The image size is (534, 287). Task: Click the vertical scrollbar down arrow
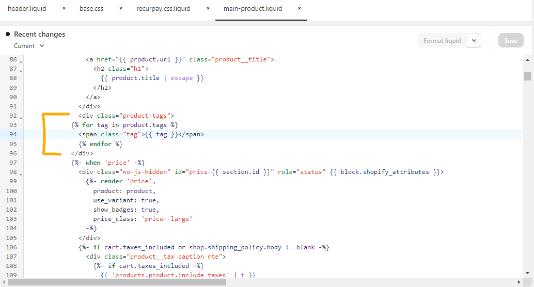click(x=527, y=273)
